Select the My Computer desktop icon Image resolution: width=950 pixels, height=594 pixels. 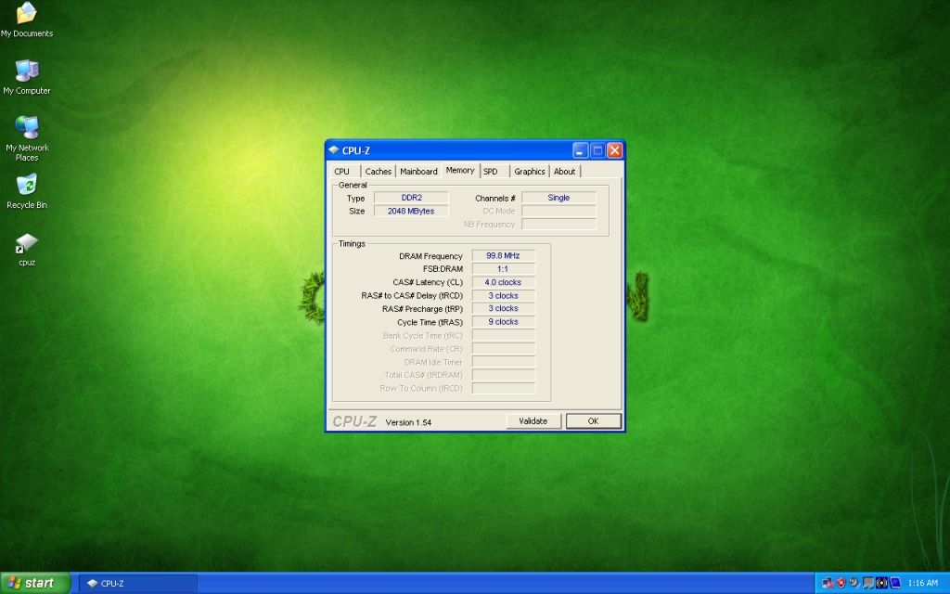click(27, 77)
